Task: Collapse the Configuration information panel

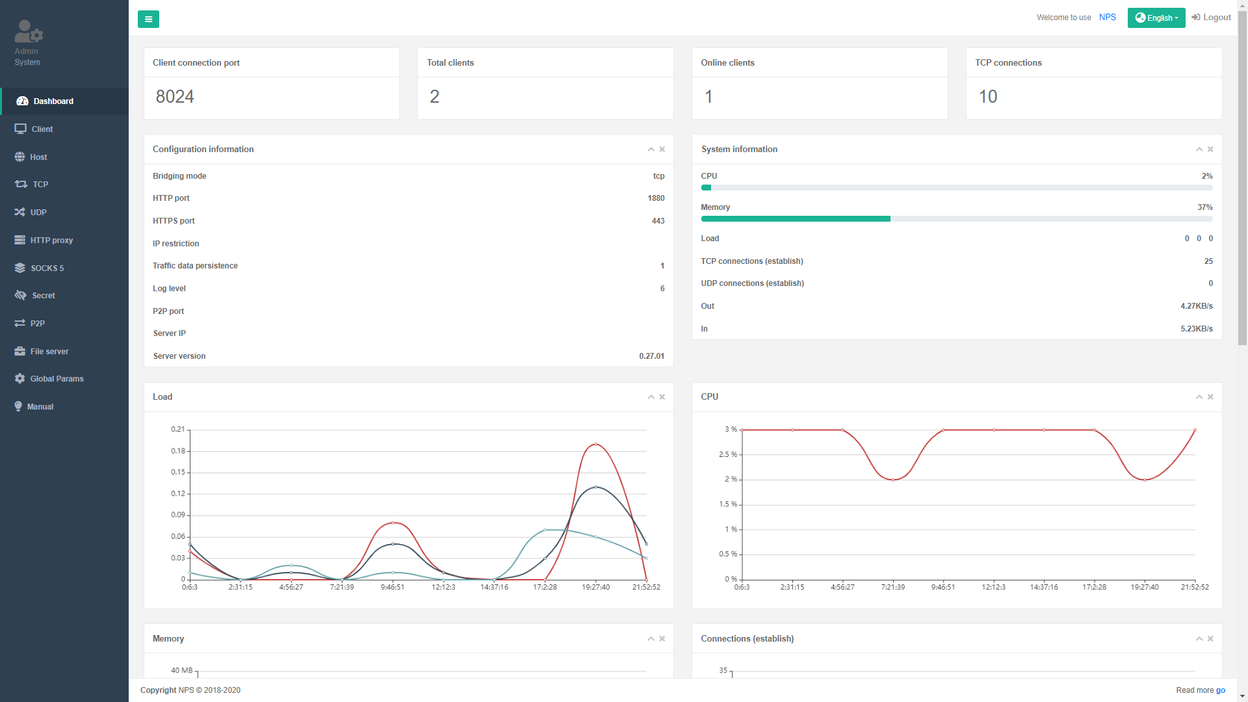Action: [651, 149]
